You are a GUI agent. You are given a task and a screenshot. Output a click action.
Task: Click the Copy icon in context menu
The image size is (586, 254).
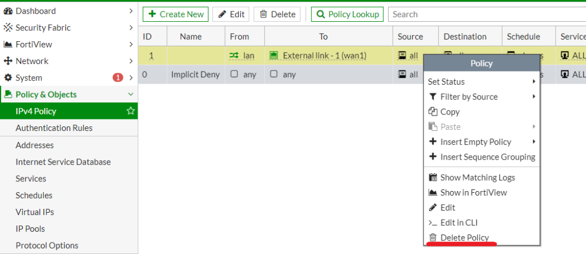click(433, 112)
